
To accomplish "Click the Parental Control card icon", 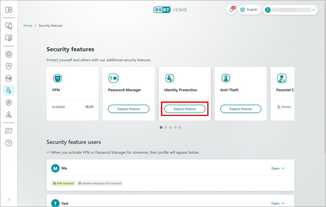I will 282,78.
